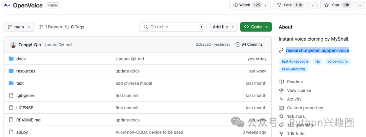This screenshot has height=137, width=366.
Task: Star the OpenVoice repository
Action: pos(338,5)
